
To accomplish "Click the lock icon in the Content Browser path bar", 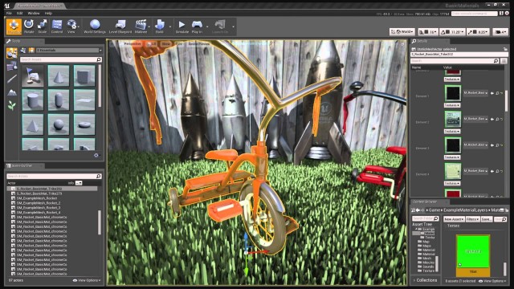I will point(506,210).
